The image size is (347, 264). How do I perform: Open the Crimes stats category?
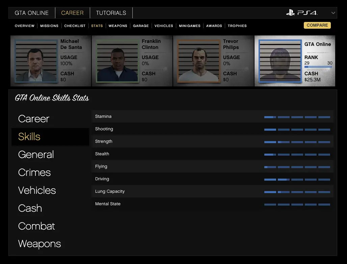[34, 173]
